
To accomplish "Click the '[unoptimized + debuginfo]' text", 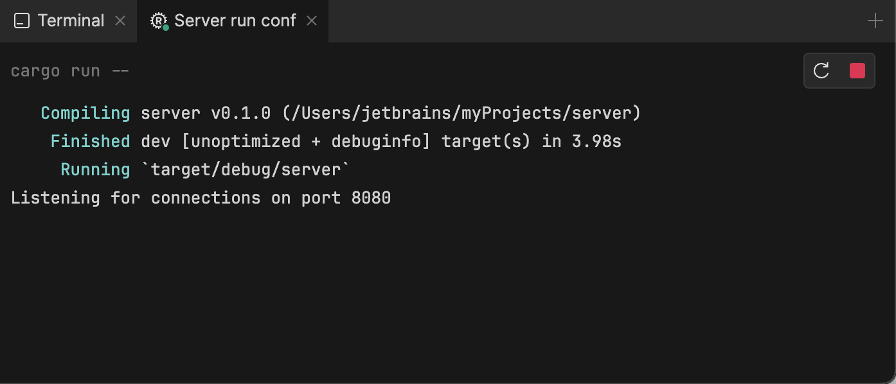I will click(x=306, y=141).
